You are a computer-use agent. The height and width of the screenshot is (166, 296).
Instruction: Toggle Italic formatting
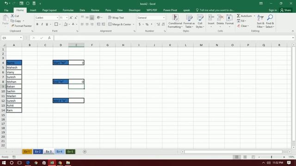42,24
